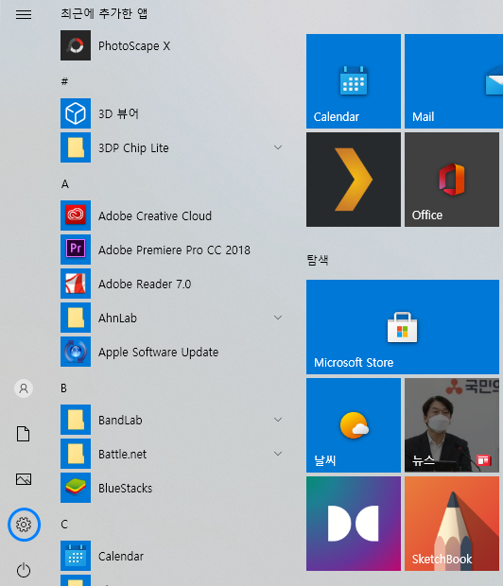Open the Plex orange chevron tile
Image resolution: width=503 pixels, height=586 pixels.
354,180
